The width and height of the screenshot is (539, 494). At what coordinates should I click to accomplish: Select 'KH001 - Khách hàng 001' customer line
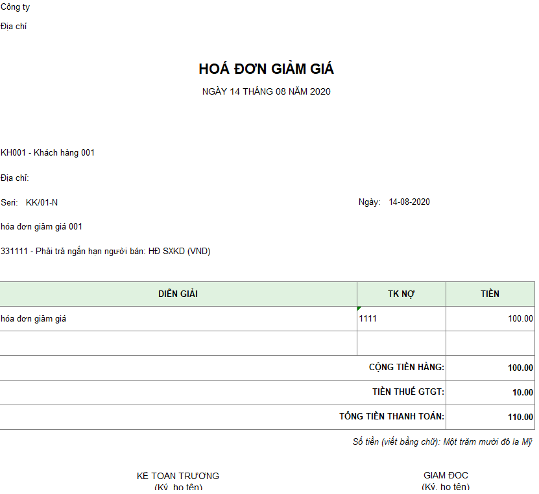[48, 153]
